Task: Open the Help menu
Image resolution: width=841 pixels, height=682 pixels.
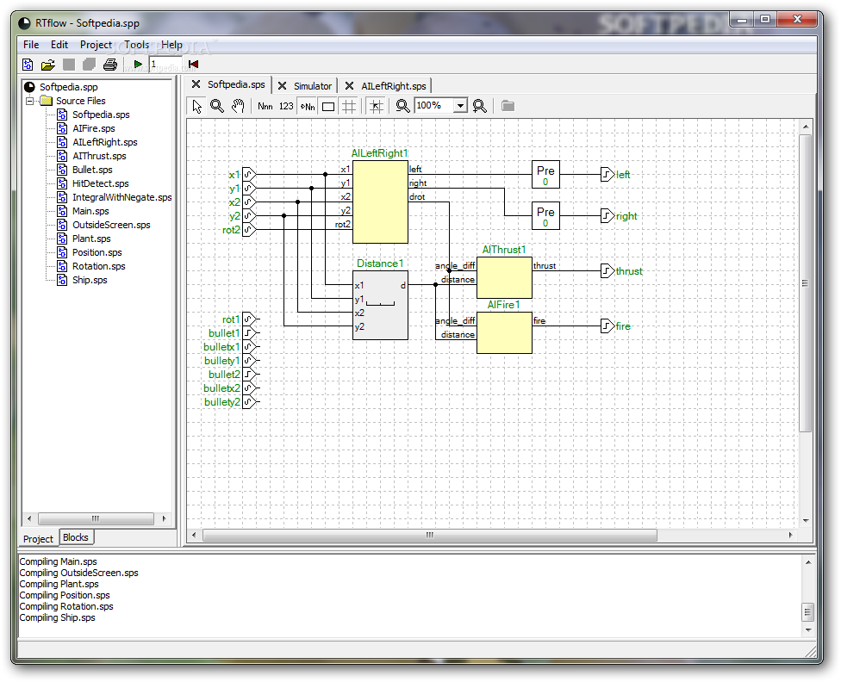Action: coord(171,45)
